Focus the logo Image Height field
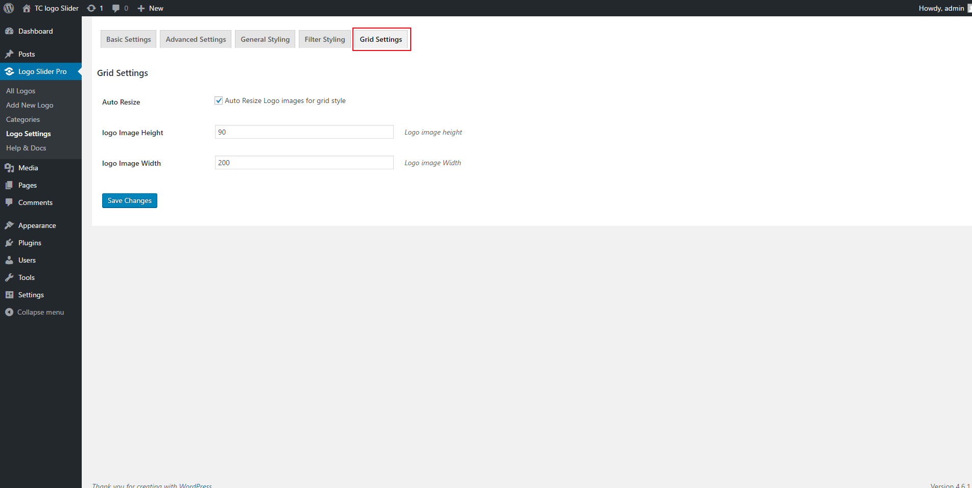This screenshot has width=972, height=488. (304, 132)
